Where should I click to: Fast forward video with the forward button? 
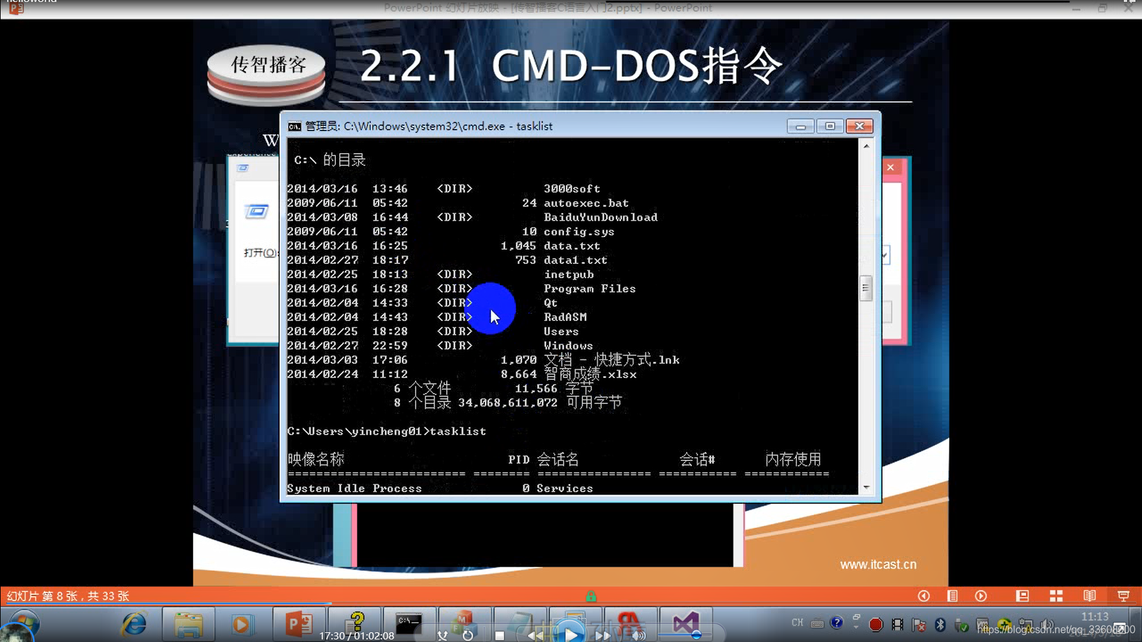pos(603,636)
